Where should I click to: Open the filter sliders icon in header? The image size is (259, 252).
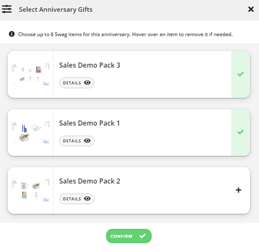pos(7,9)
